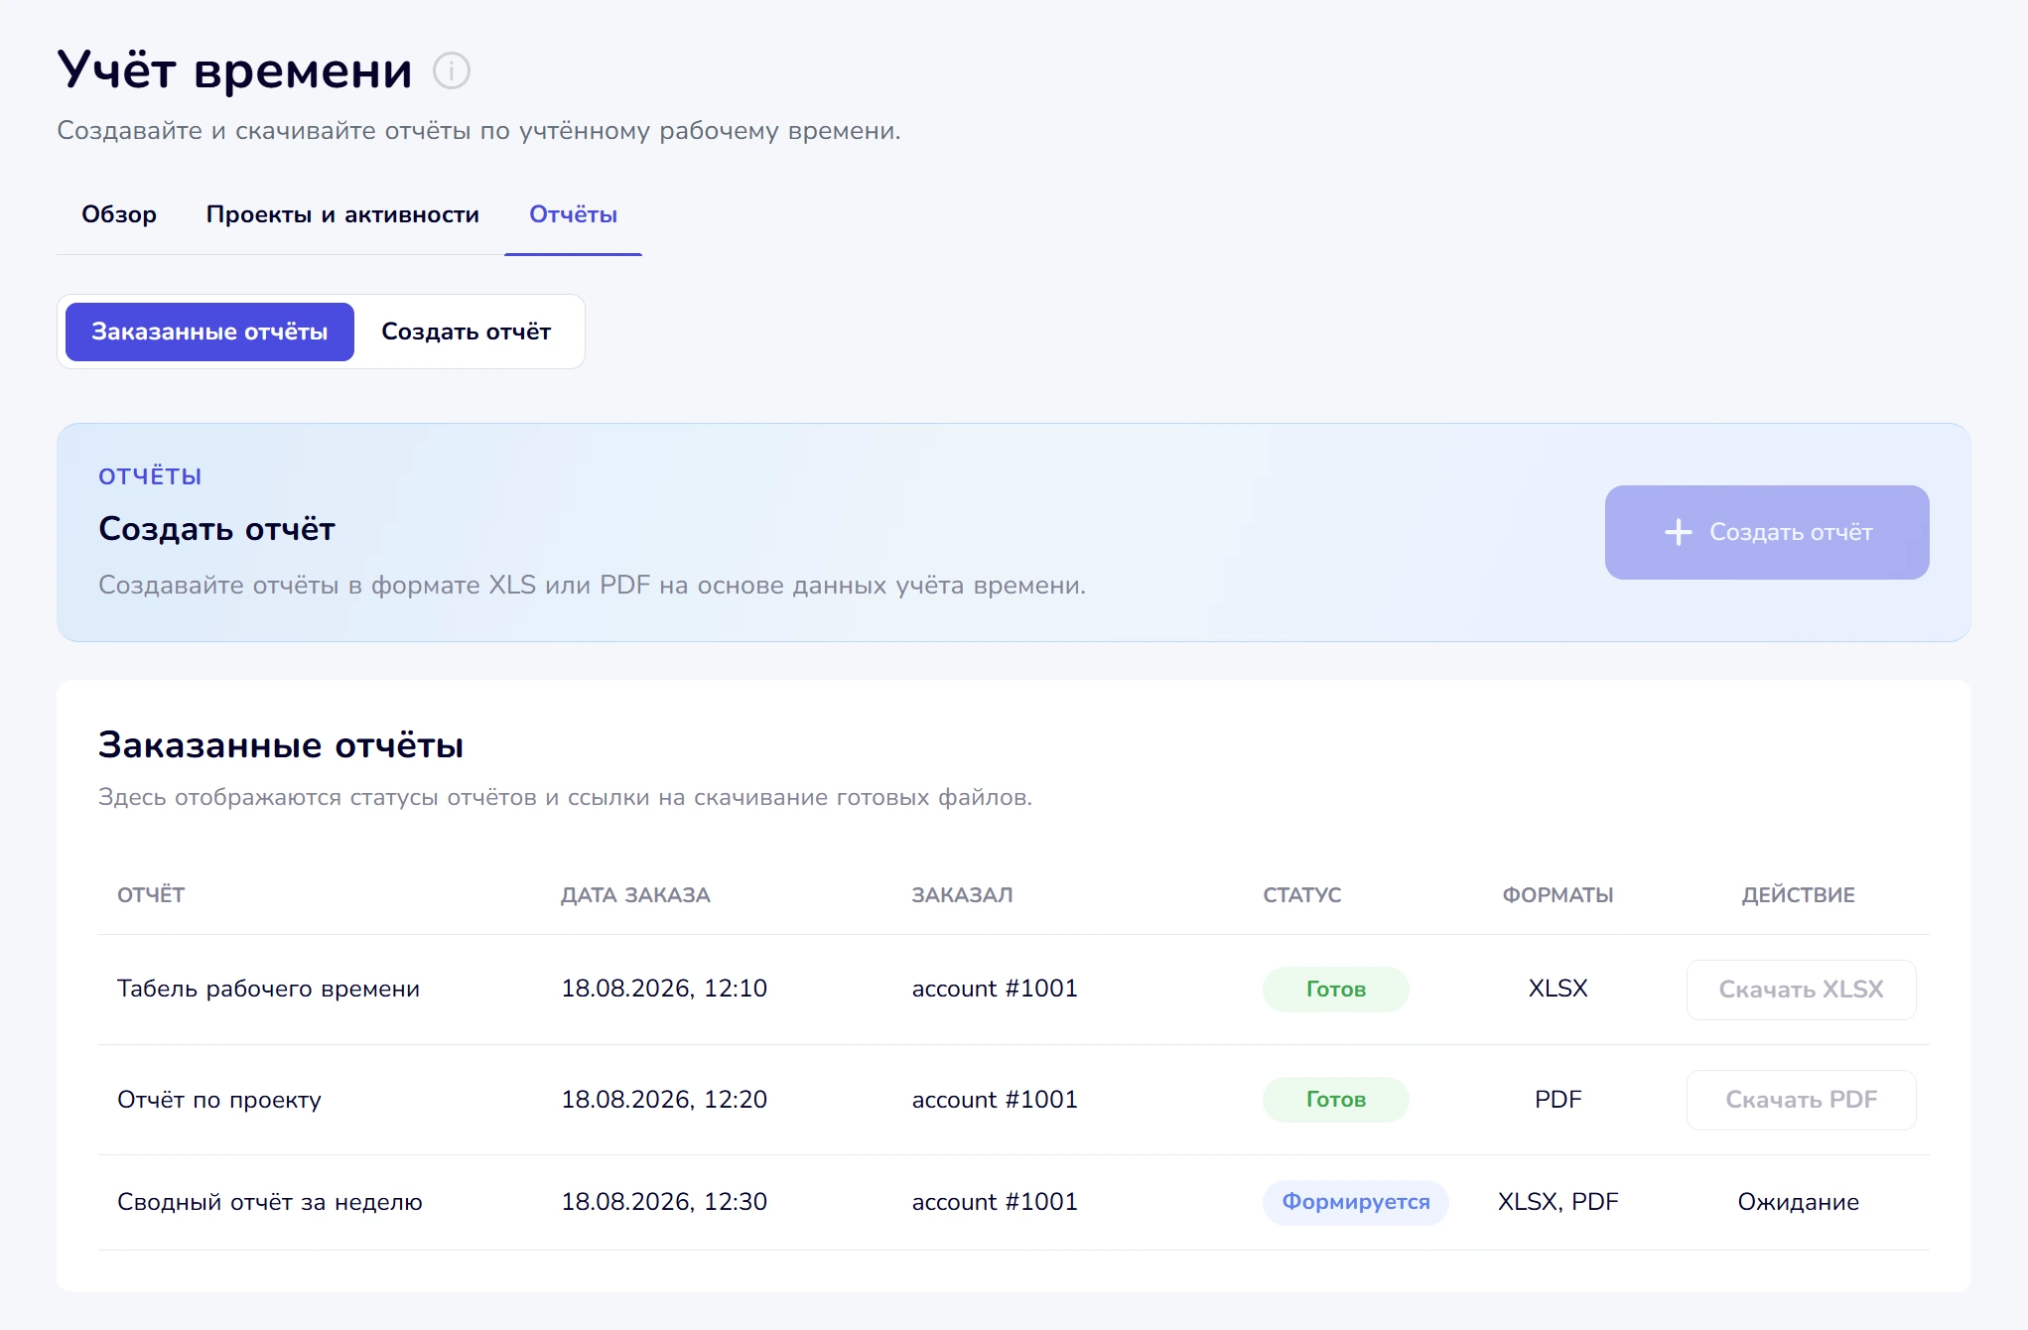
Task: Download PDF for Отчёт по проекту
Action: (x=1801, y=1100)
